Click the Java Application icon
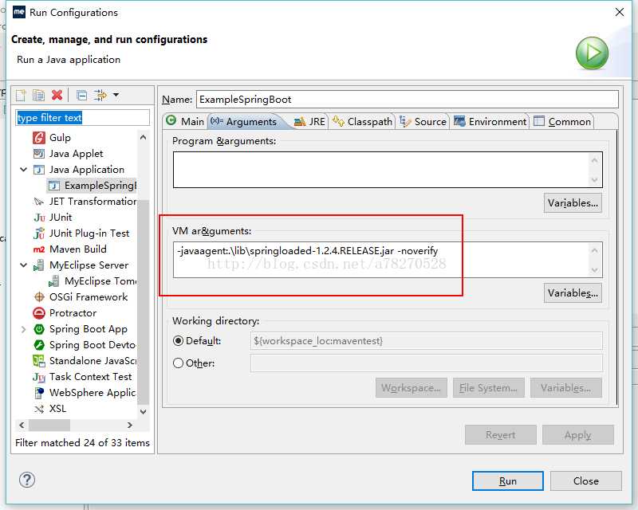This screenshot has height=510, width=638. click(x=39, y=170)
